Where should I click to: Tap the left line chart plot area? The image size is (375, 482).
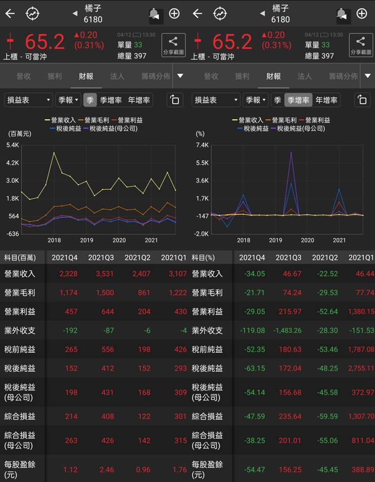pos(99,189)
